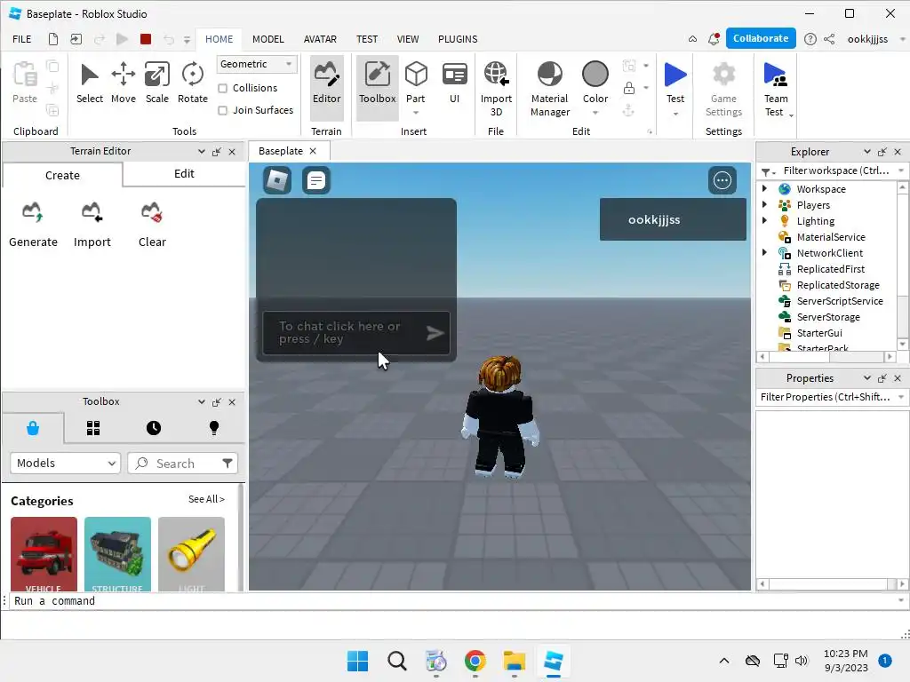This screenshot has height=682, width=910.
Task: Click the See All categories link
Action: 206,499
